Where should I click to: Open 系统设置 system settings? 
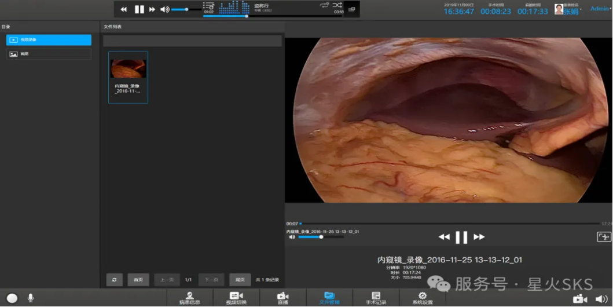tap(422, 298)
